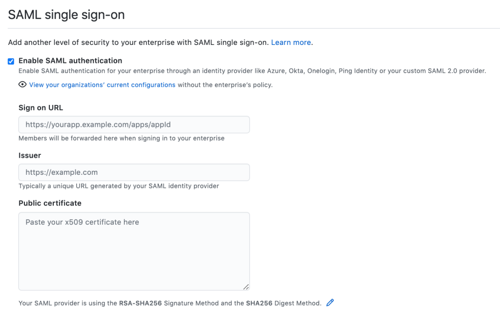Click the eye icon beside configurations link
This screenshot has height=311, width=500.
[22, 84]
